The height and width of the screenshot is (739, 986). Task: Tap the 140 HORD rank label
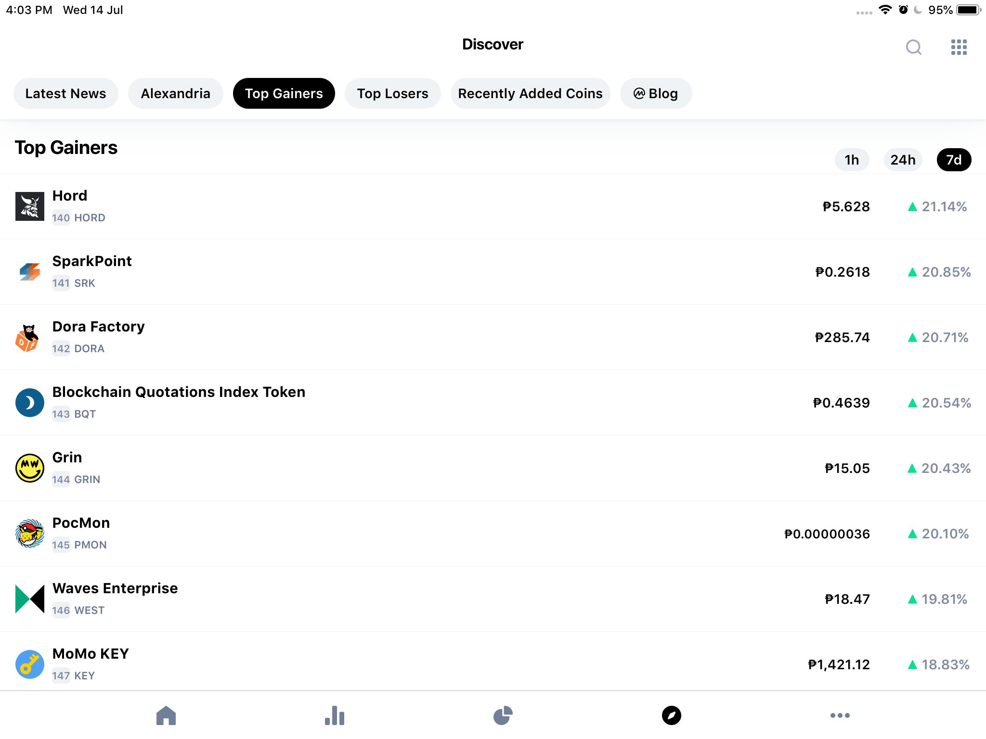click(x=78, y=218)
